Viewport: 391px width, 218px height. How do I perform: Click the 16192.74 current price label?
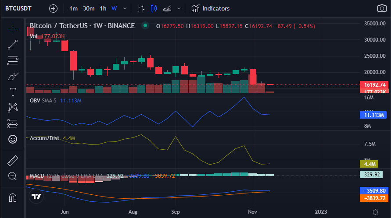click(374, 84)
